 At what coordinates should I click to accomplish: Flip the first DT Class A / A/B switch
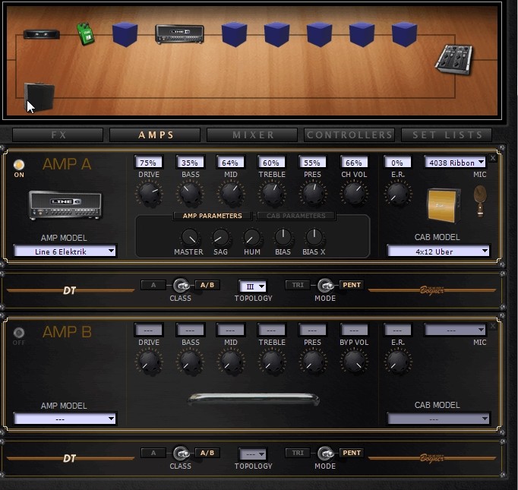[x=181, y=285]
